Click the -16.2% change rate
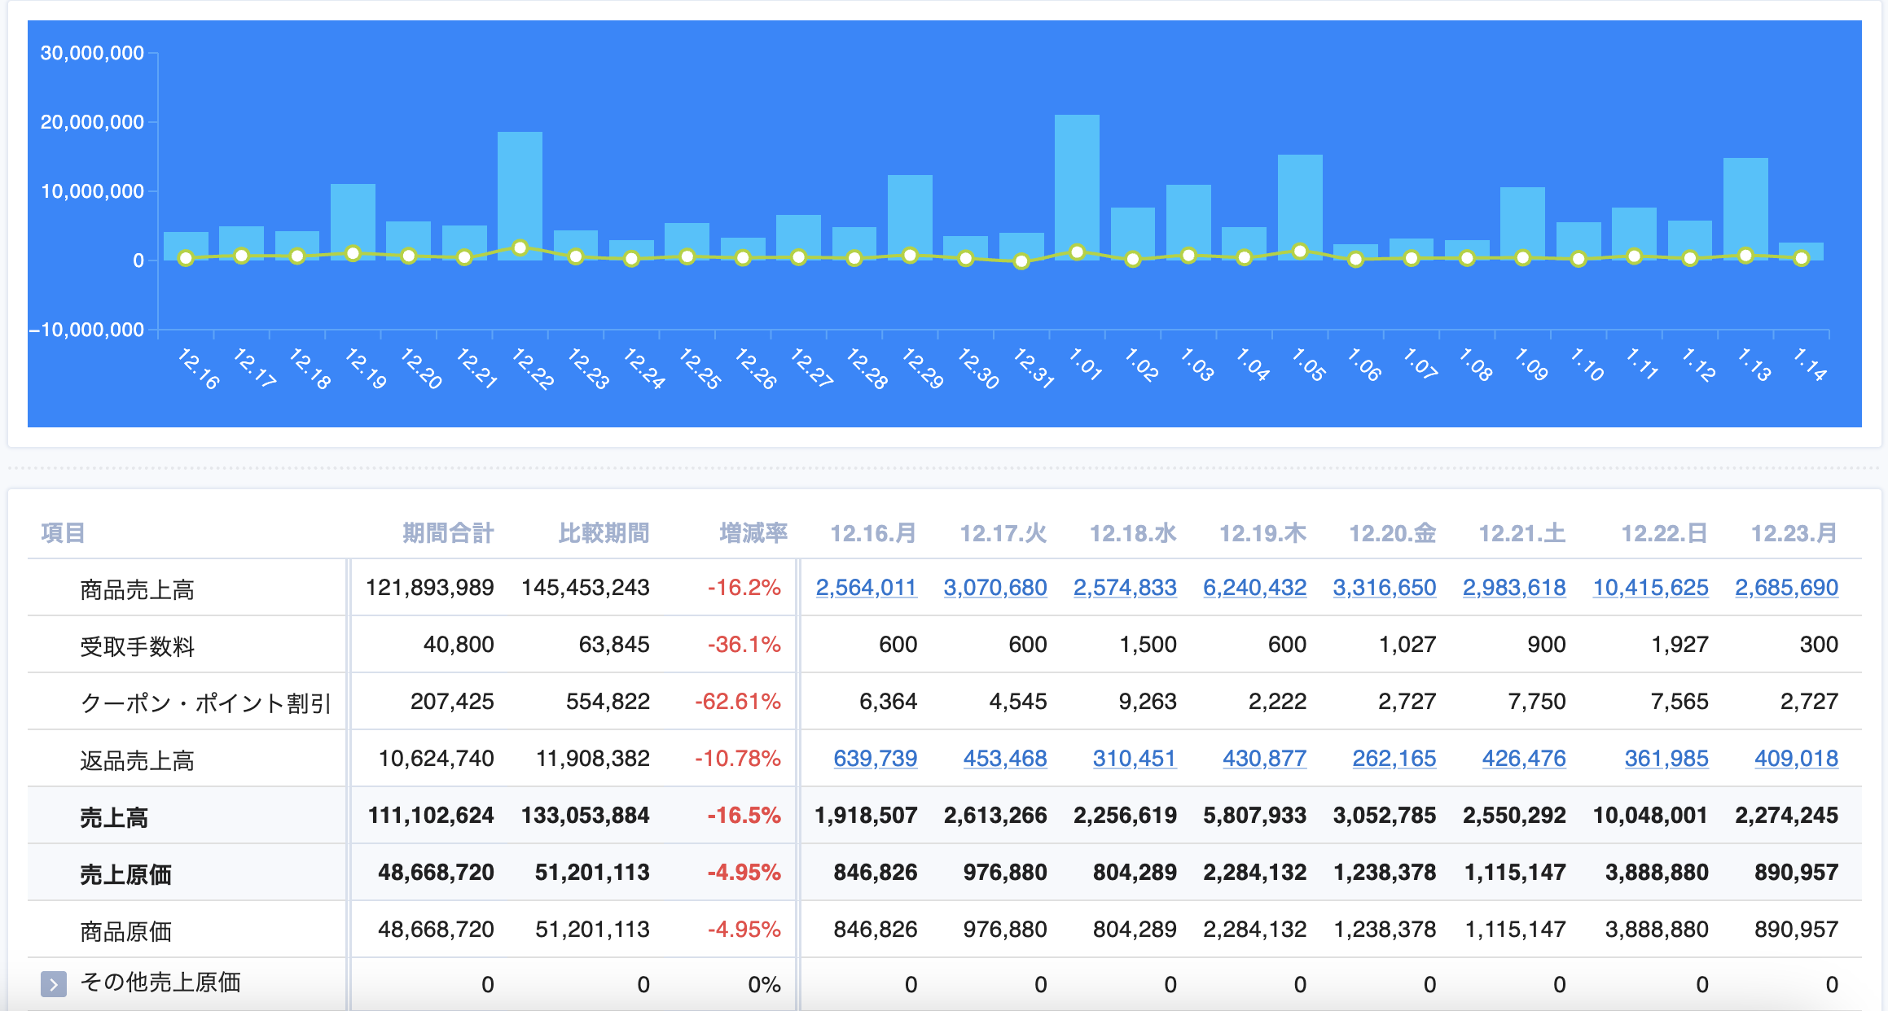This screenshot has height=1011, width=1888. coord(744,588)
